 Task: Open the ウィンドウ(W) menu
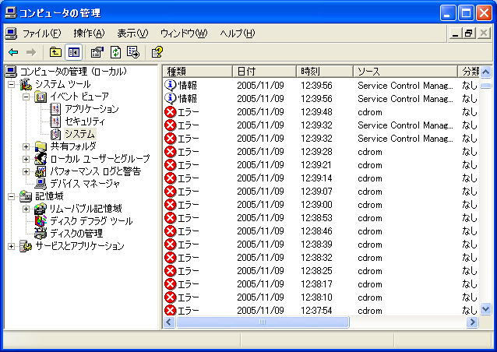tap(184, 33)
